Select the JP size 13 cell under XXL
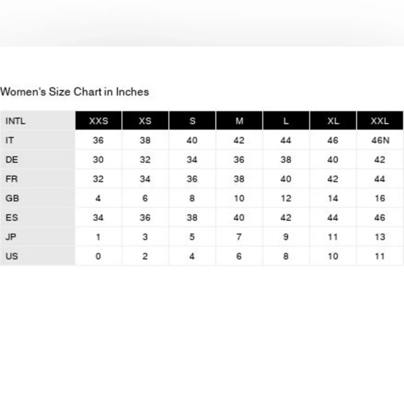 point(380,237)
